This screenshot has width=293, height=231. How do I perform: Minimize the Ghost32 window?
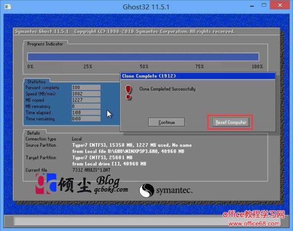click(252, 6)
